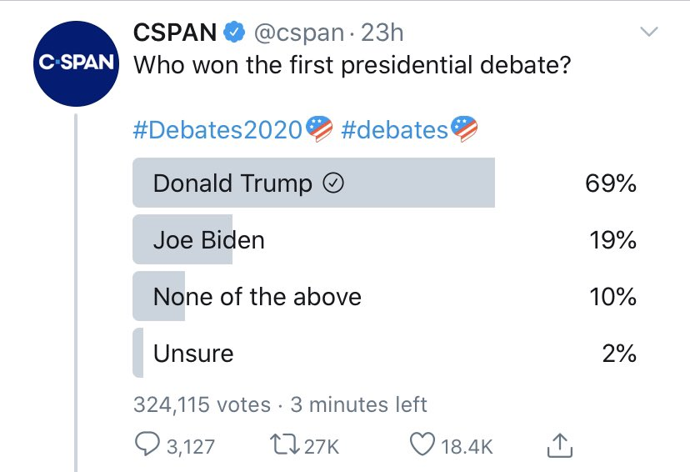
Task: Click the checkmark beside Donald Trump
Action: pos(332,184)
